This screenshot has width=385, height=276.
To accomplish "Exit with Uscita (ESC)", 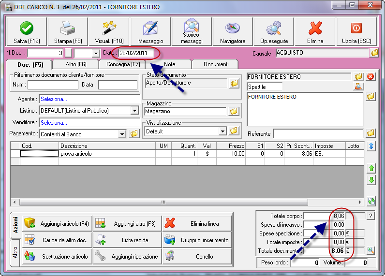I will [356, 31].
